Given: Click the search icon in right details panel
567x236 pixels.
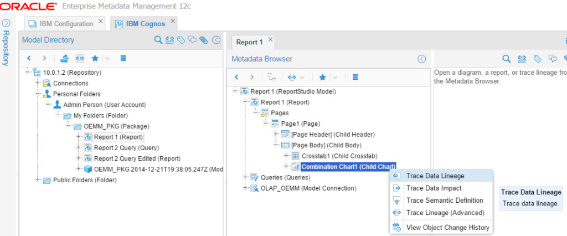Looking at the screenshot, I should pyautogui.click(x=507, y=59).
